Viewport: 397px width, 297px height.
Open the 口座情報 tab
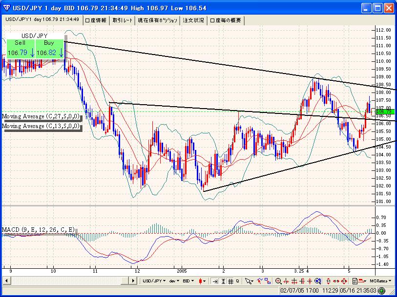pyautogui.click(x=96, y=20)
